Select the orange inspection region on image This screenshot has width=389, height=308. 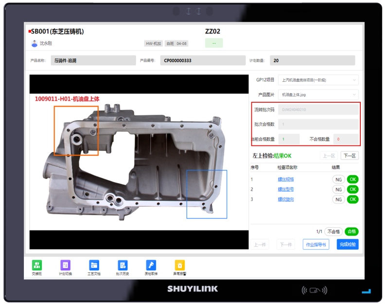pyautogui.click(x=76, y=130)
